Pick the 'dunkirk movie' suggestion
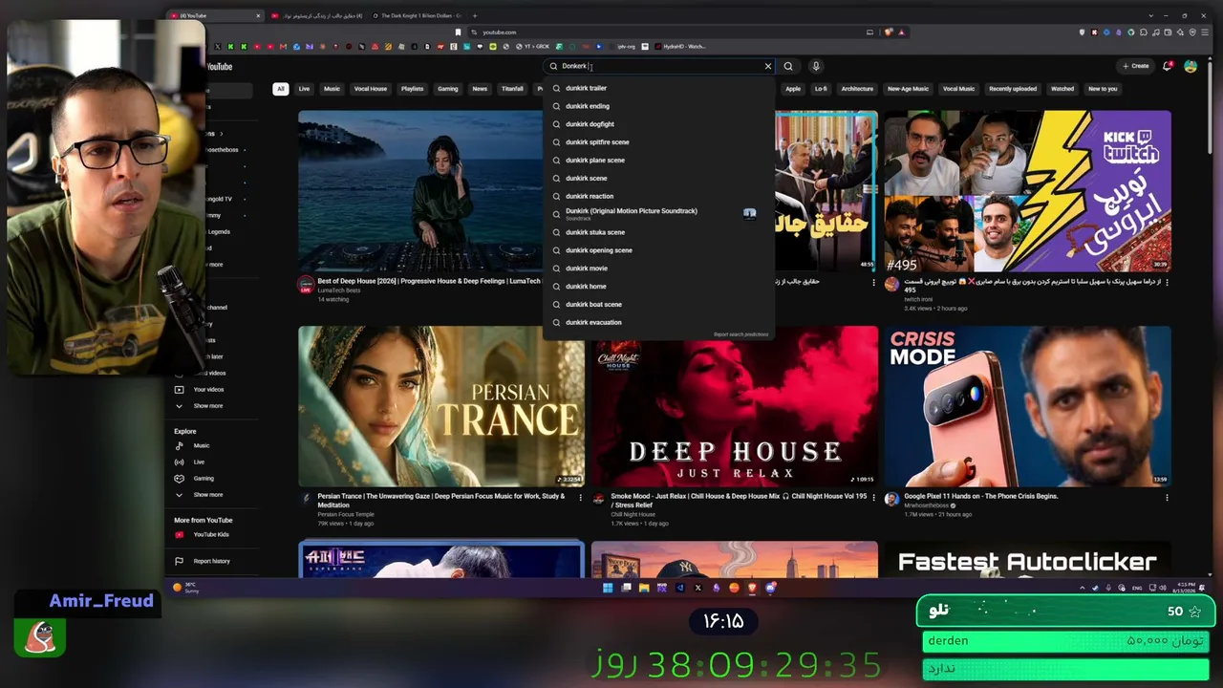This screenshot has width=1223, height=688. pos(658,269)
